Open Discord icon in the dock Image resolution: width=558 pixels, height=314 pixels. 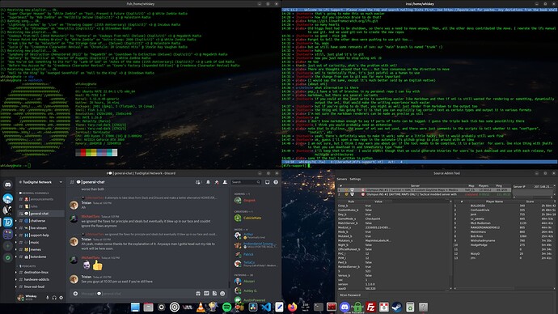tap(345, 307)
